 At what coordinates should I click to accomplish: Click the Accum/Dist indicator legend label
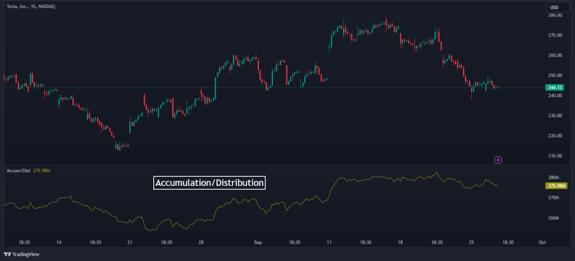click(x=18, y=171)
